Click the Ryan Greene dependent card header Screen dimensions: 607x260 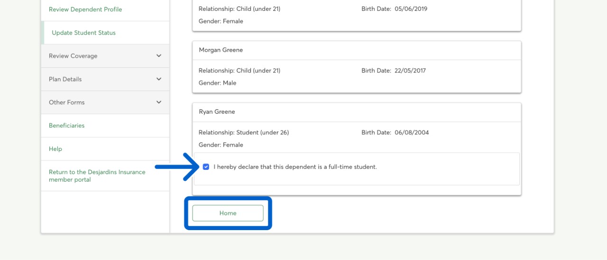point(217,112)
